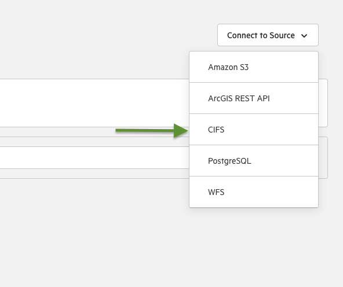
Task: Select the ArcGIS REST API option
Action: pos(254,98)
